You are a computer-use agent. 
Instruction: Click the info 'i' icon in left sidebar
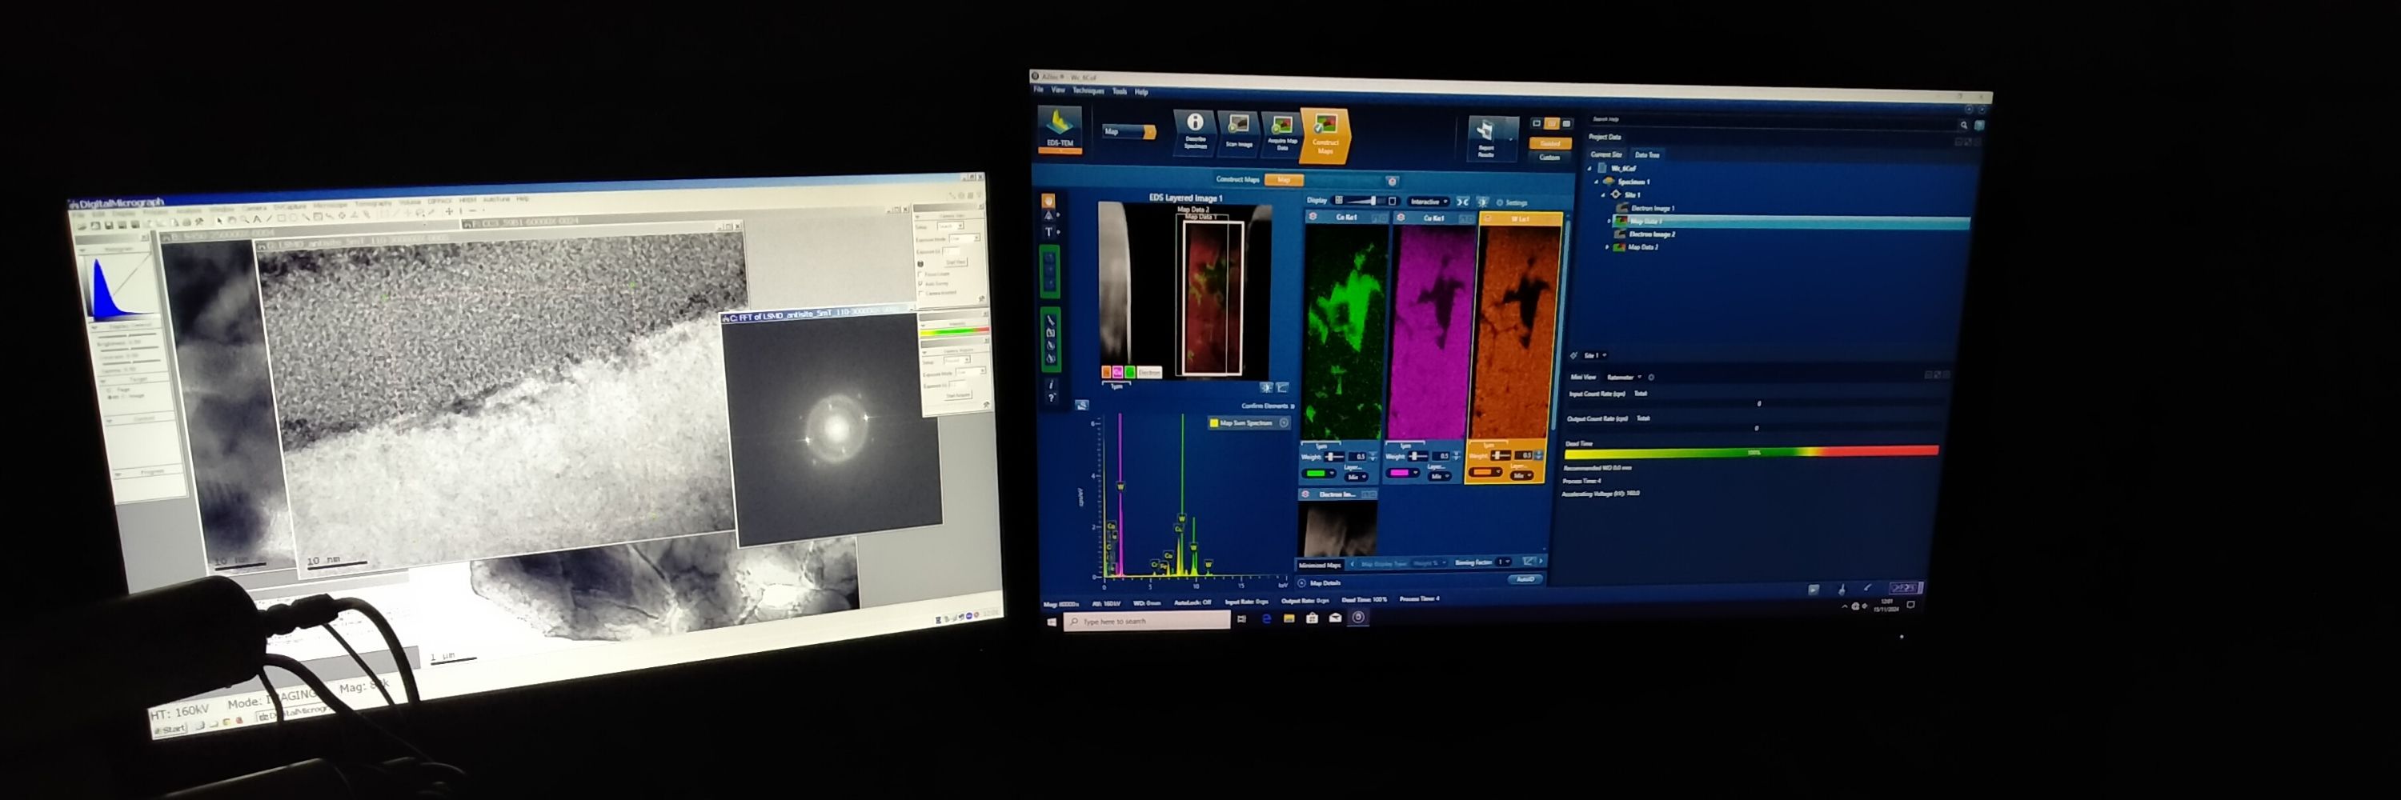click(x=1052, y=384)
